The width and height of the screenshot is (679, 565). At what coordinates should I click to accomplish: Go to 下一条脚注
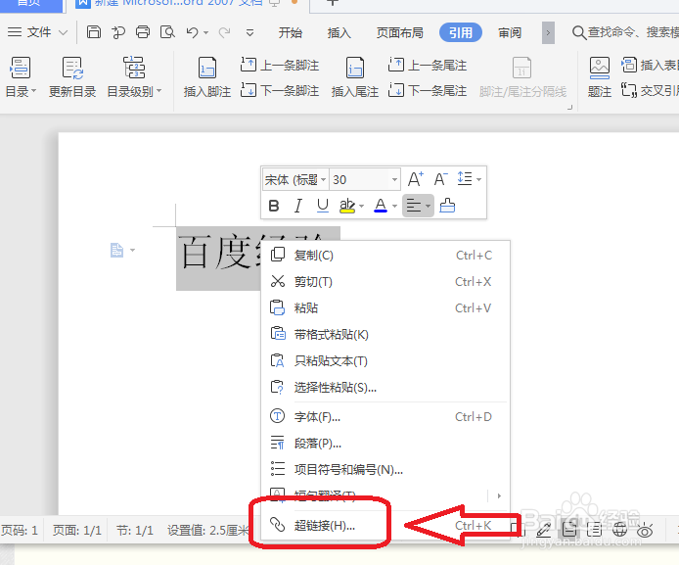click(x=280, y=90)
